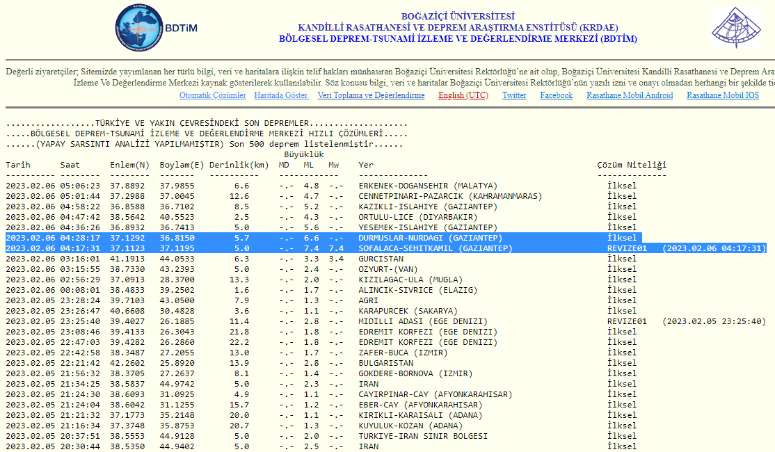The height and width of the screenshot is (452, 775).
Task: Click the 'Yer' column header
Action: pyautogui.click(x=366, y=165)
